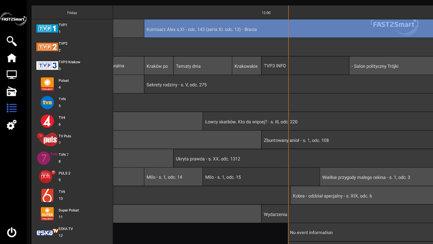Viewport: 433px width, 244px height.
Task: Click TV6 channel name text
Action: coord(62,192)
